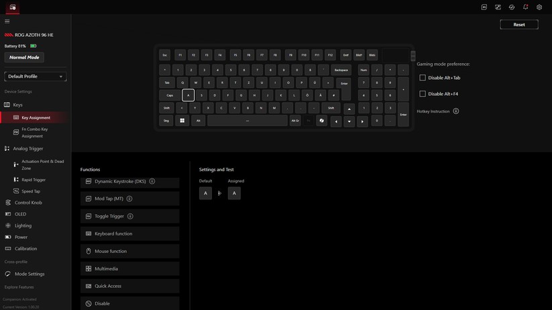Image resolution: width=552 pixels, height=310 pixels.
Task: Open the Default Profile dropdown
Action: (x=36, y=76)
